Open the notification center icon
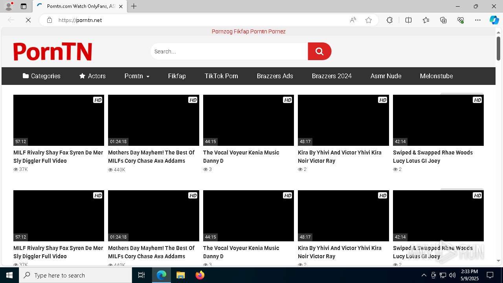This screenshot has height=283, width=503. [x=490, y=275]
